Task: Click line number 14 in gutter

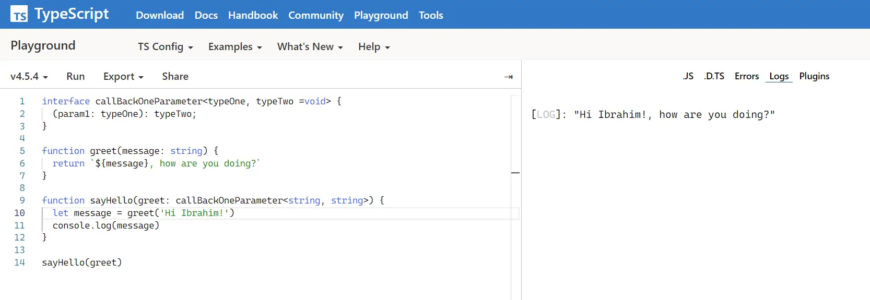Action: (19, 262)
